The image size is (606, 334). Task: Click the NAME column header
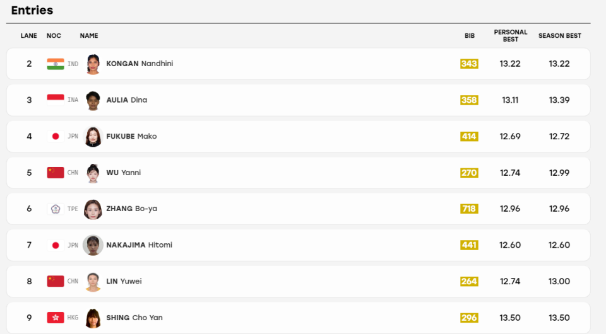tap(89, 35)
